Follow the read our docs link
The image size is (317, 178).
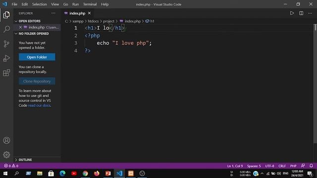[39, 105]
